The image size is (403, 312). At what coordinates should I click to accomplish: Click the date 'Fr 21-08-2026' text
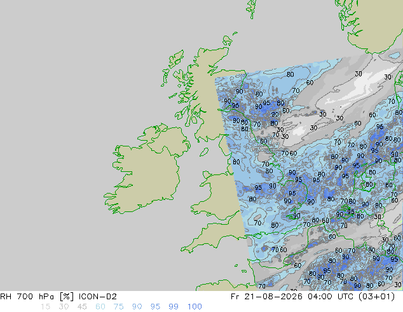[x=266, y=297]
